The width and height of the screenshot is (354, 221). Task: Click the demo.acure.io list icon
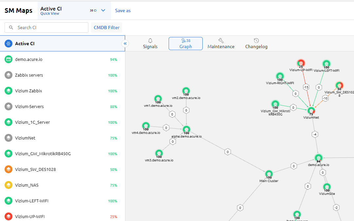point(9,59)
